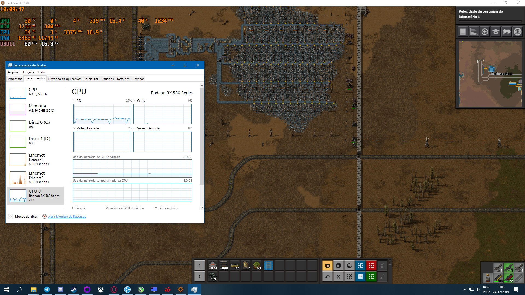Open the achievements gear wreath button
The width and height of the screenshot is (525, 295).
pos(517,32)
